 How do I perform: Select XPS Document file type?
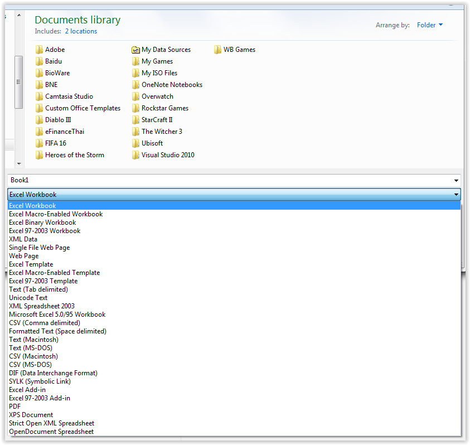(234, 415)
